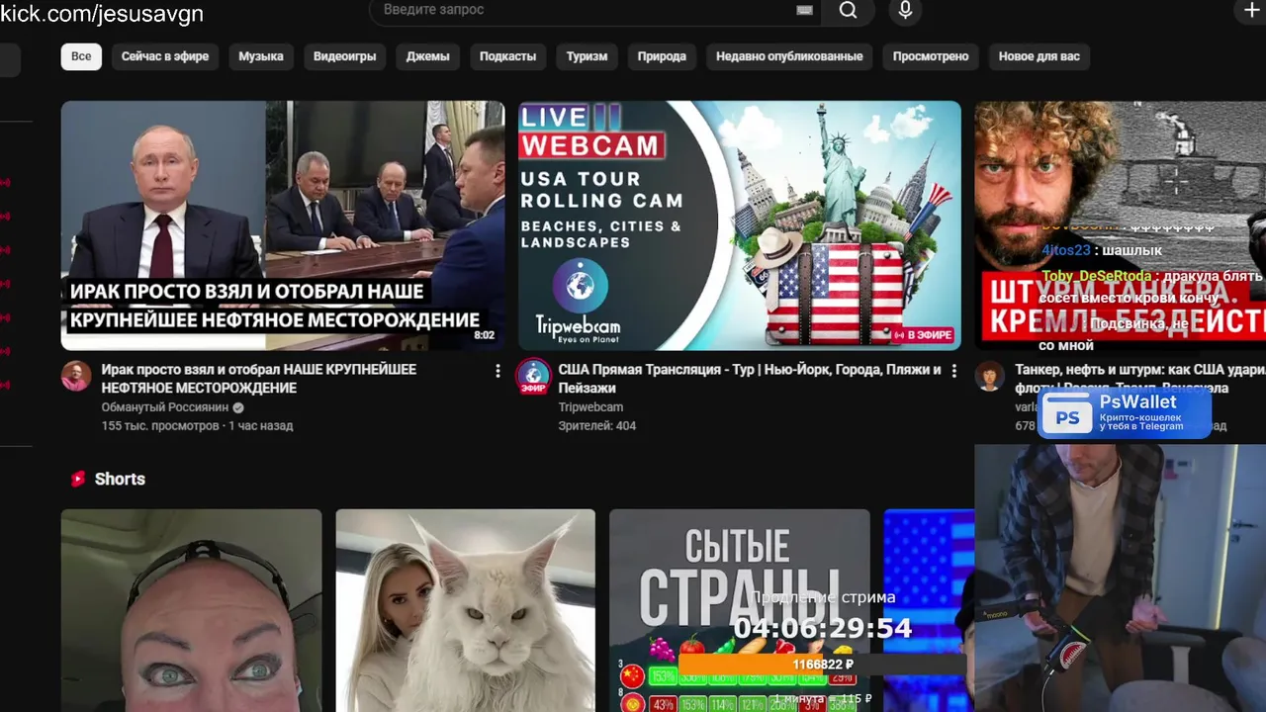Select the Подкасты filter chip
This screenshot has height=712, width=1266.
pos(507,56)
